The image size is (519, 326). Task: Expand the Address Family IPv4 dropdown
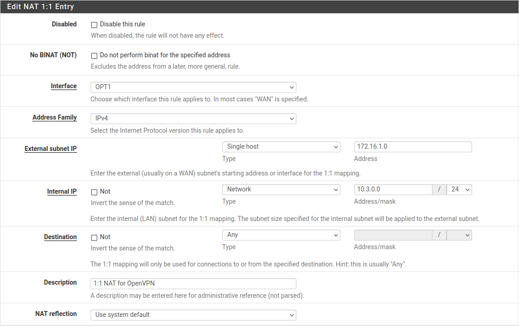193,119
